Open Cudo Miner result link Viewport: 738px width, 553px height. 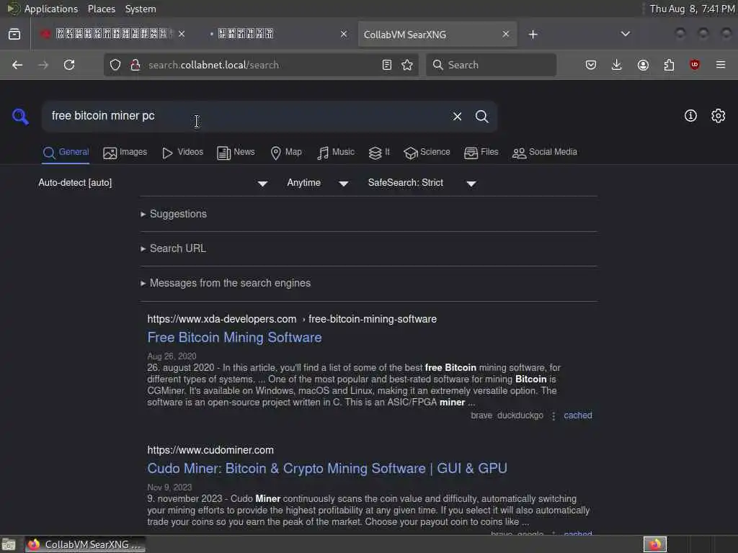point(327,469)
